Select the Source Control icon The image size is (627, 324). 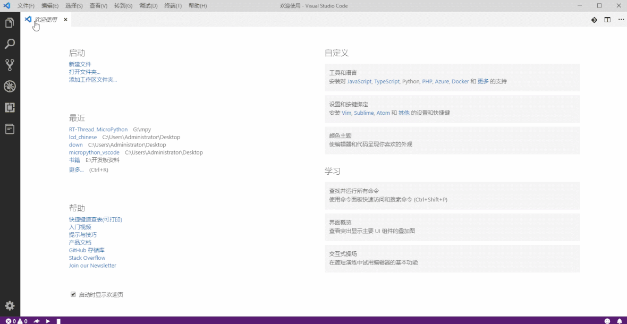click(10, 65)
